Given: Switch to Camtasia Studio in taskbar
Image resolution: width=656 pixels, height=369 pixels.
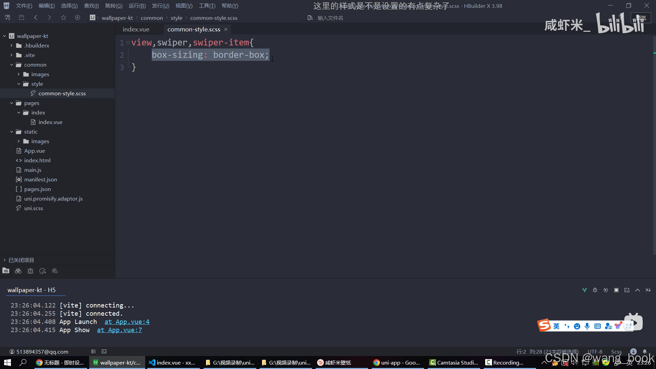Looking at the screenshot, I should (454, 363).
